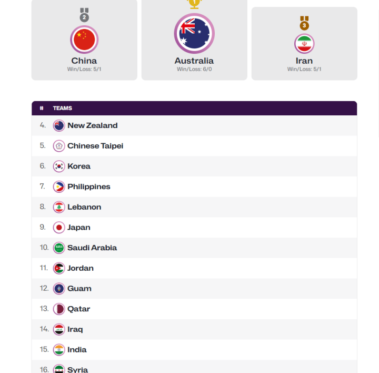379x373 pixels.
Task: Click the silver second-place medal icon
Action: (84, 15)
